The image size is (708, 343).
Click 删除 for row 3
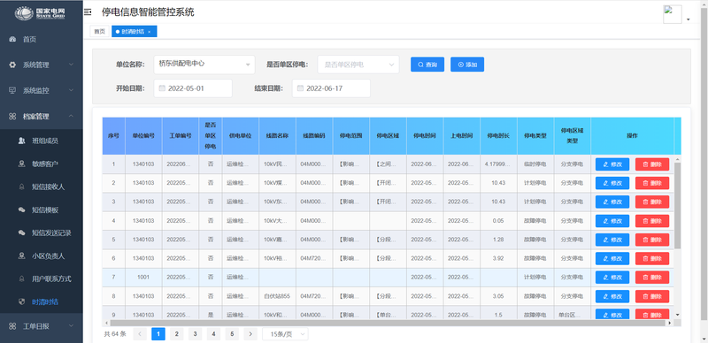(652, 202)
